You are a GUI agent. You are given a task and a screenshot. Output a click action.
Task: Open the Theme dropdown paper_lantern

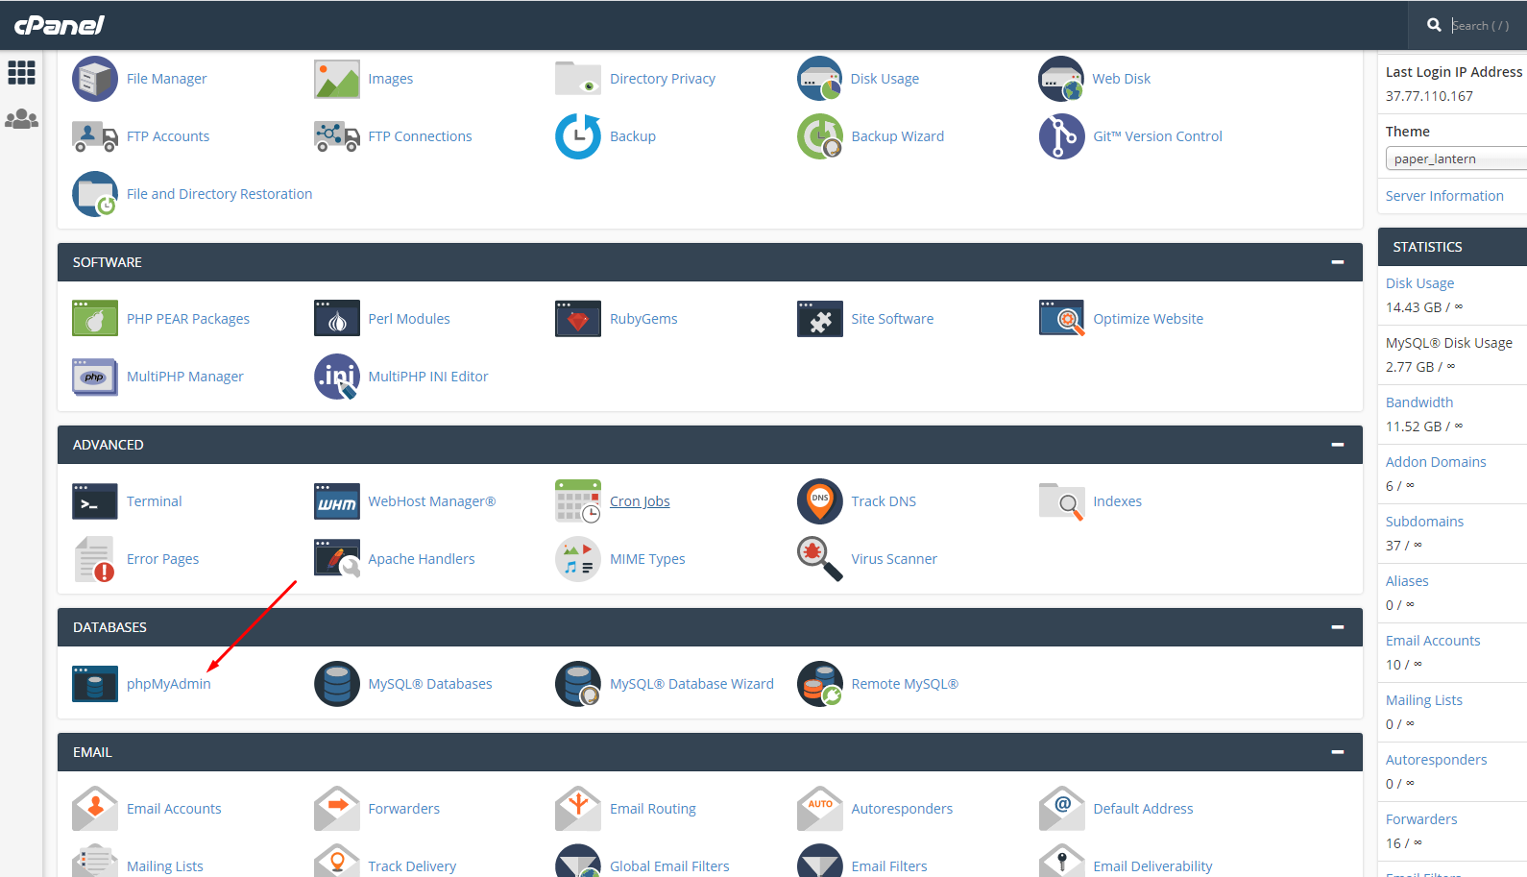tap(1455, 158)
